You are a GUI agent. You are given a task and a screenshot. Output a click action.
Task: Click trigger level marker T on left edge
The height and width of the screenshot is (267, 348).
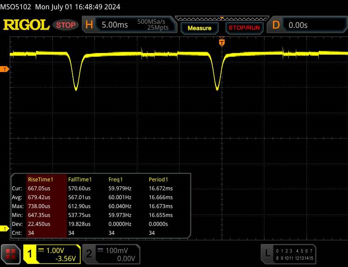[x=4, y=69]
